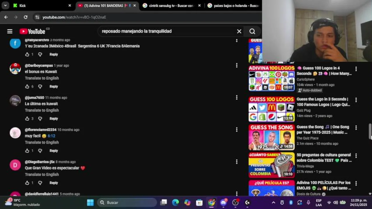Screen dimensions: 372x209
Task: Like the 'Que Gran Video es espectacular' comment
Action: click(x=27, y=183)
